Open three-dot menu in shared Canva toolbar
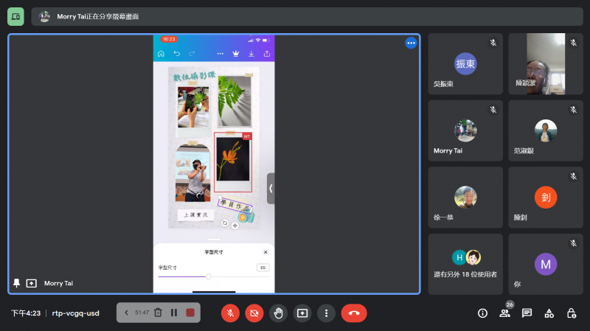The width and height of the screenshot is (590, 331). coord(220,54)
